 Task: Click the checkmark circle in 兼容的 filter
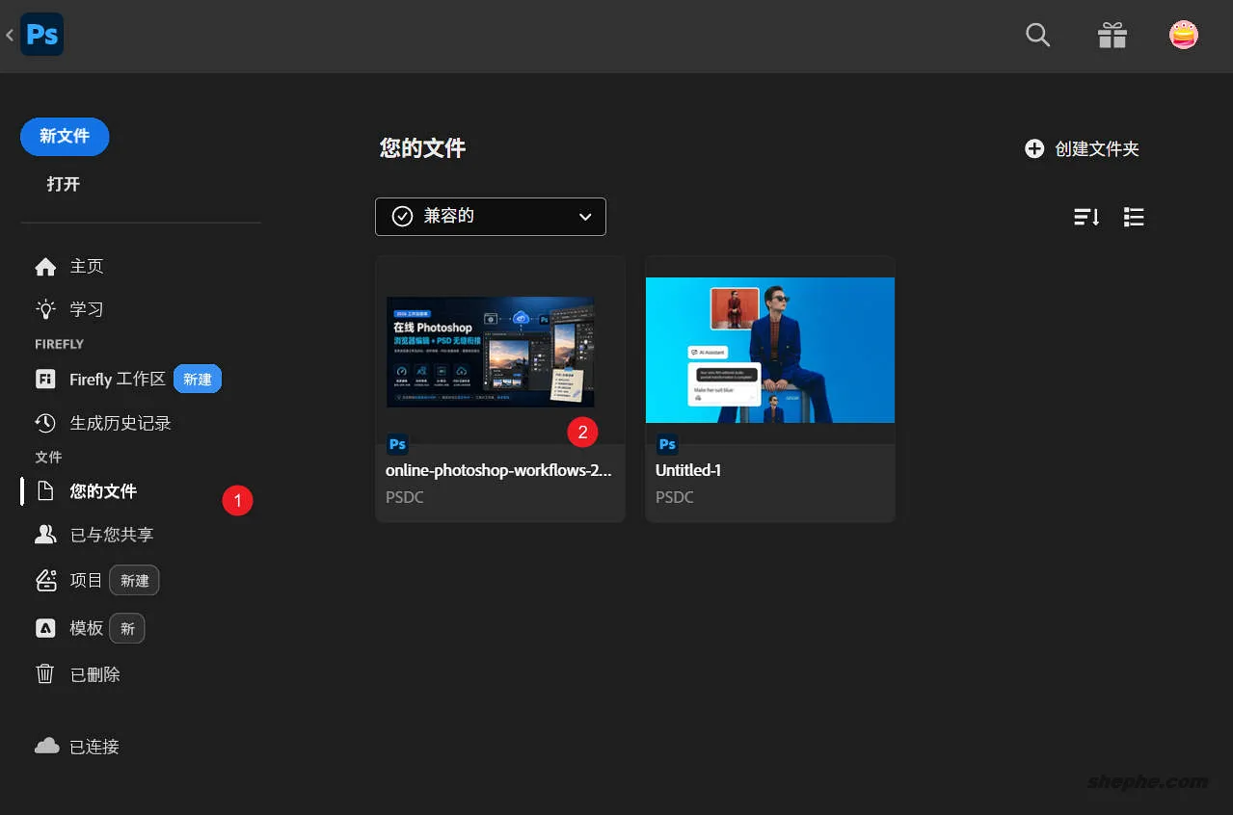coord(403,216)
